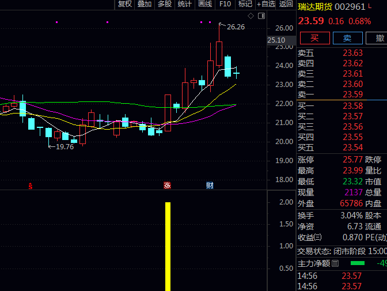This screenshot has height=291, width=387.
Task: Click stock code 002961
Action: coord(350,7)
